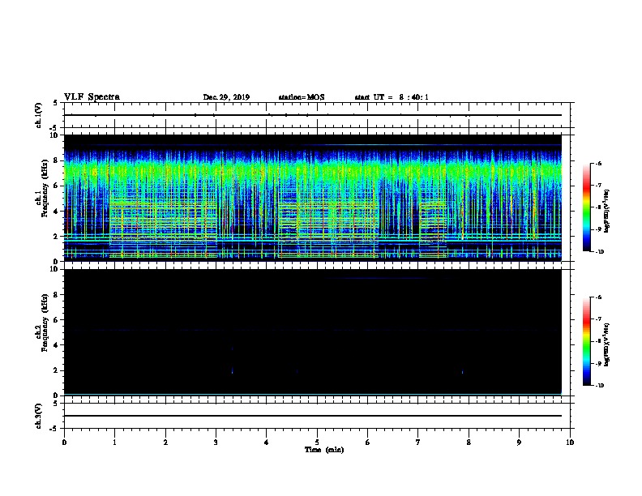Click the ch.2 dark spectrogram image
The height and width of the screenshot is (496, 642).
(x=312, y=332)
